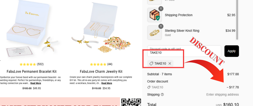Click the TAKE10 tag icon in Order discount
This screenshot has width=253, height=106.
[149, 87]
